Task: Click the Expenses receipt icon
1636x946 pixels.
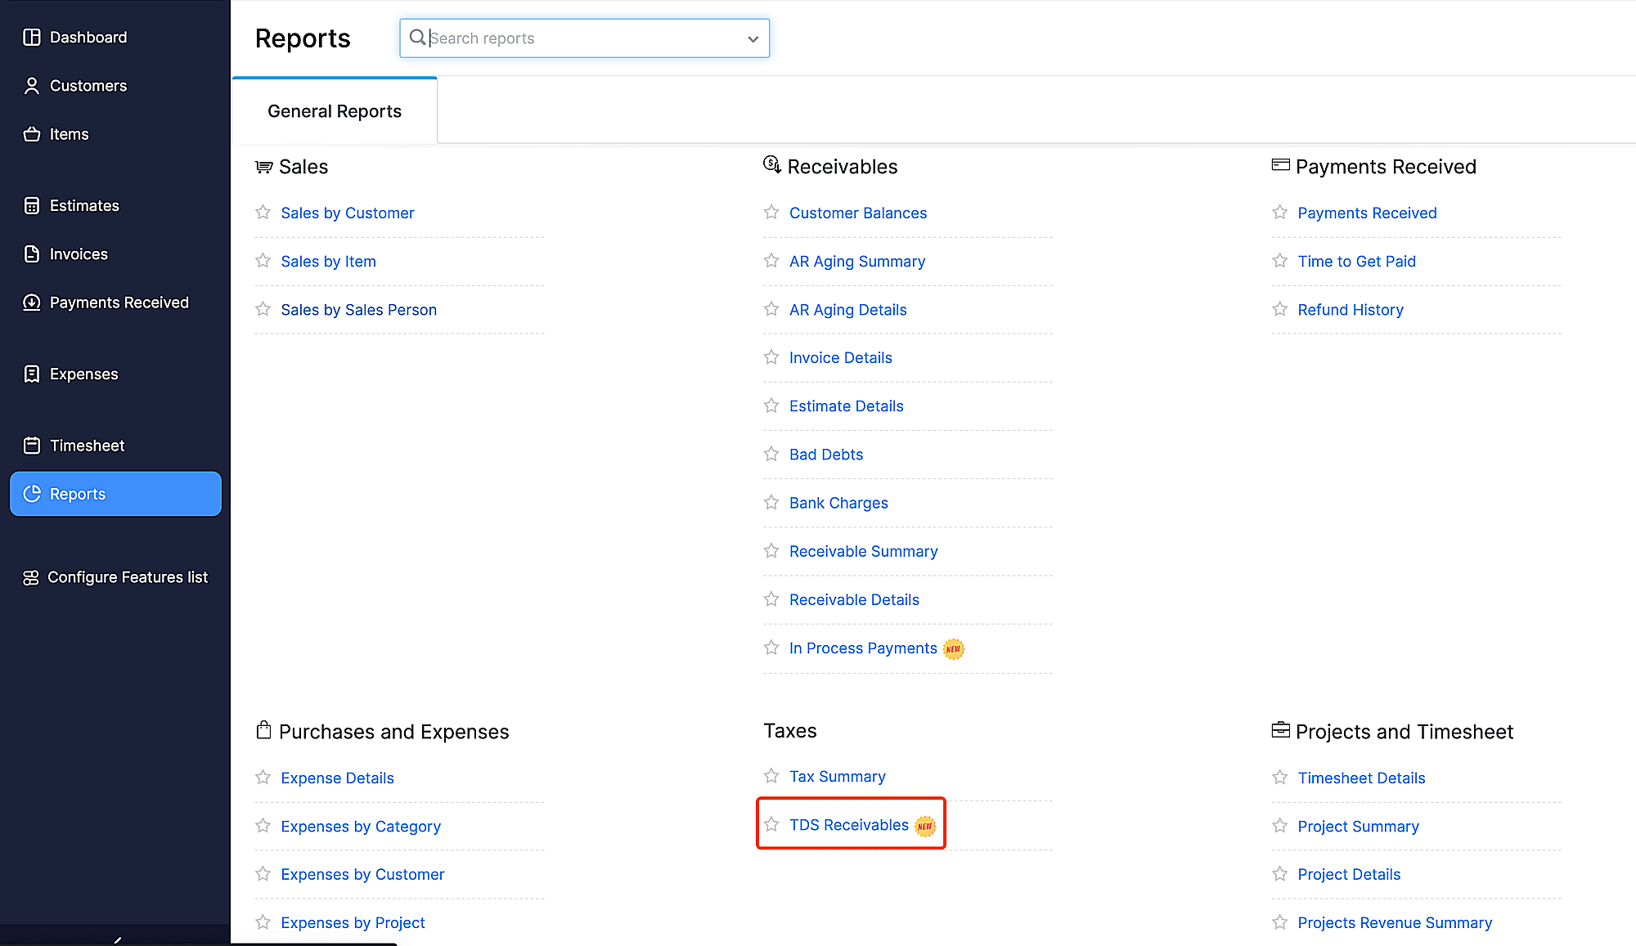Action: [x=31, y=374]
